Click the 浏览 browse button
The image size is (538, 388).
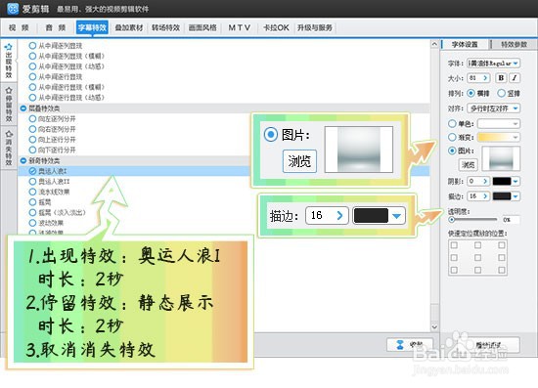[469, 165]
